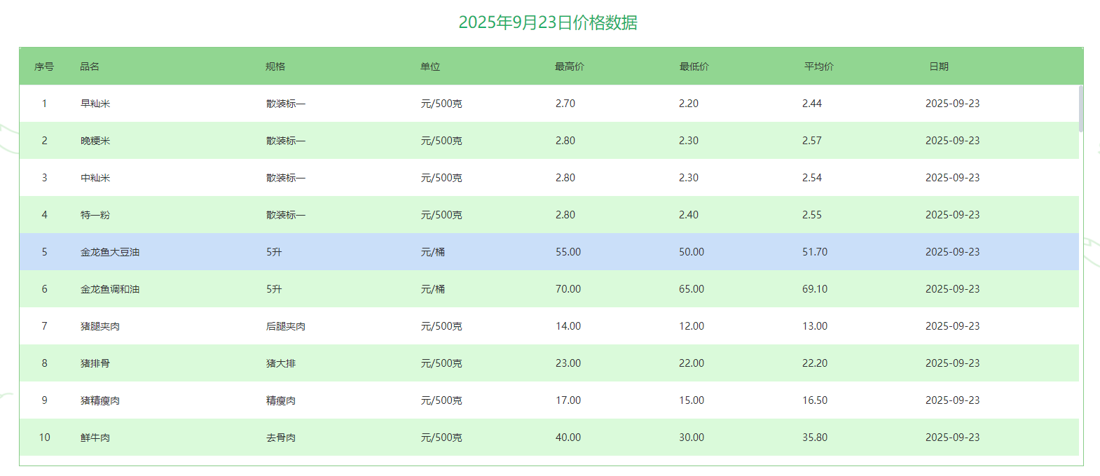The height and width of the screenshot is (476, 1100).
Task: Click the 元/桶 unit in 金龙鱼大豆油 row
Action: tap(433, 252)
